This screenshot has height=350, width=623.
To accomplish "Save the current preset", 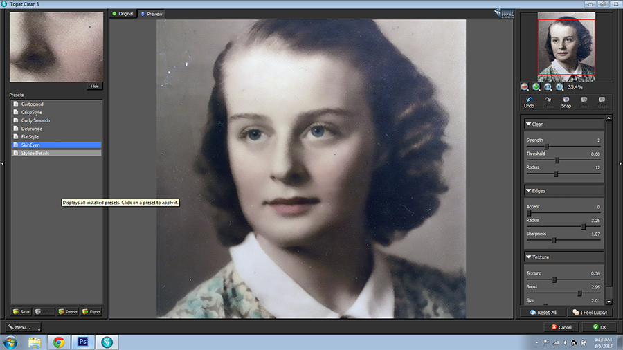I will pyautogui.click(x=21, y=311).
